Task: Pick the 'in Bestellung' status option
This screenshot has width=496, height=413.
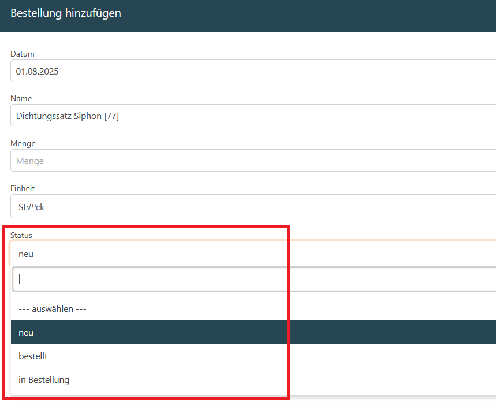Action: click(253, 379)
